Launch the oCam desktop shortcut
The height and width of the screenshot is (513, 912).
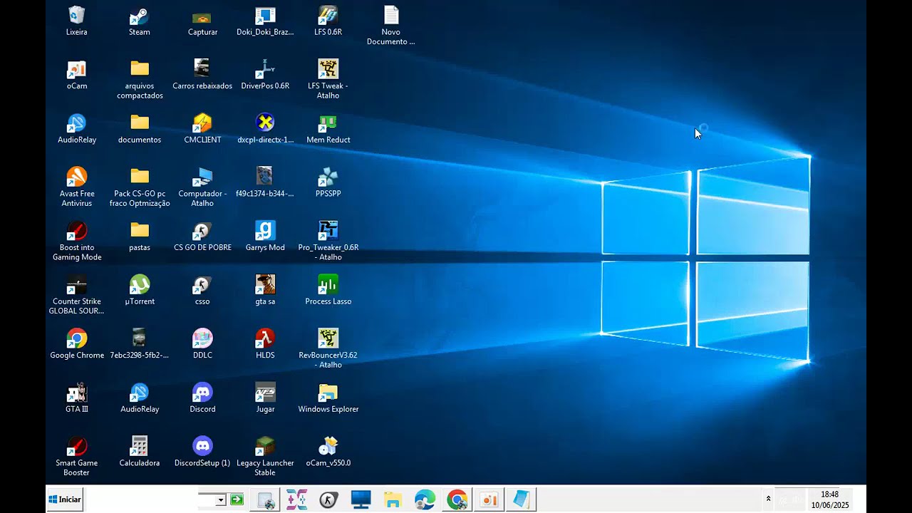point(76,75)
